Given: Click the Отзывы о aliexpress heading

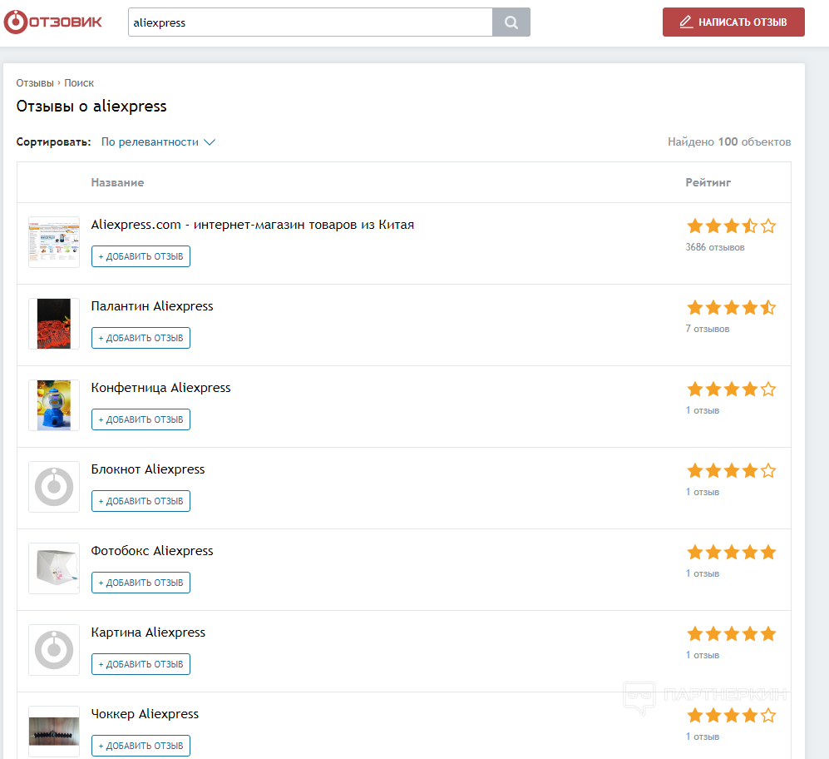Looking at the screenshot, I should pos(91,106).
